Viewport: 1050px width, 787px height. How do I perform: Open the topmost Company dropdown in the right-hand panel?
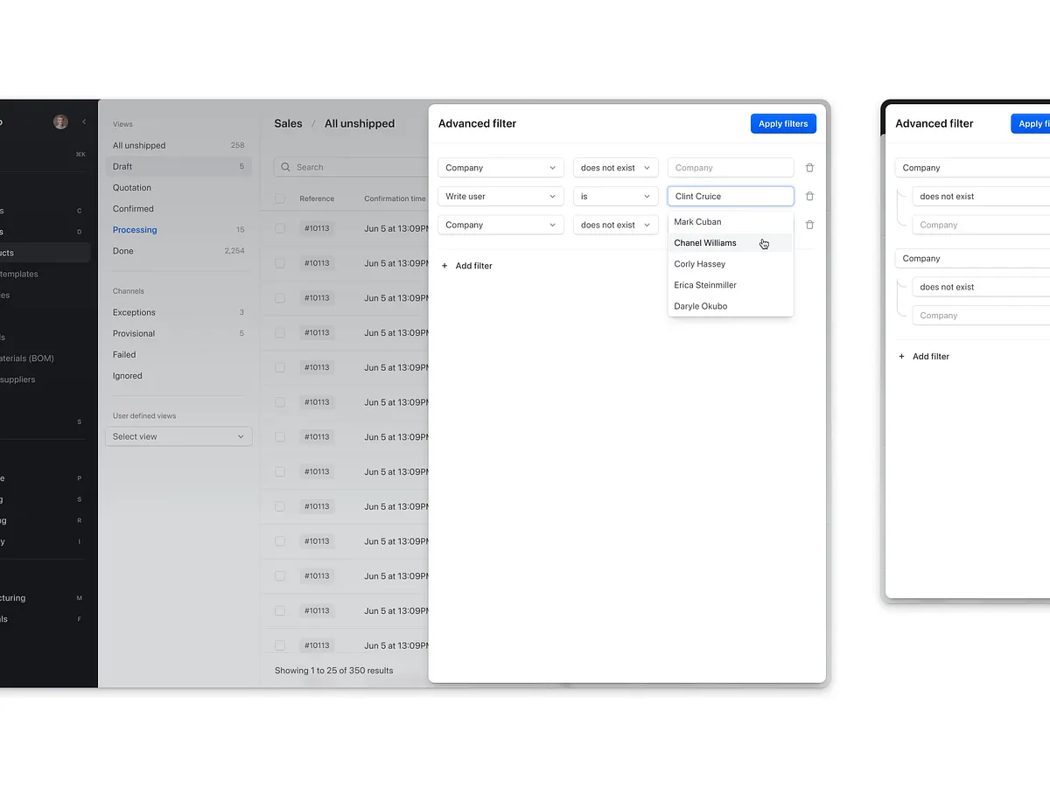point(972,168)
